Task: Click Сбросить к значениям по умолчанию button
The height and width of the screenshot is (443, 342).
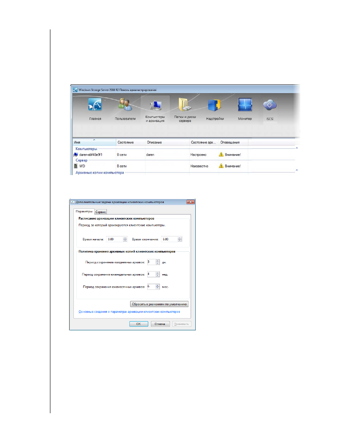Action: pyautogui.click(x=159, y=304)
